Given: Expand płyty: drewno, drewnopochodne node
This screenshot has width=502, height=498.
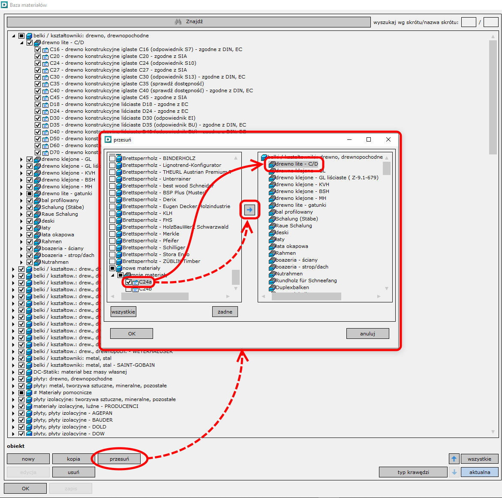Looking at the screenshot, I should tap(13, 379).
